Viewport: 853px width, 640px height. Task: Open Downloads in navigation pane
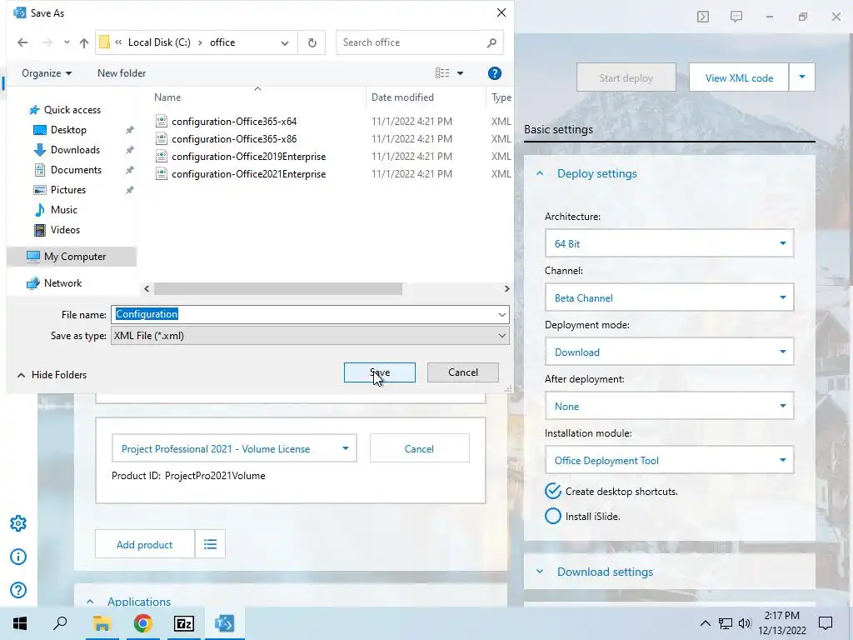[x=75, y=150]
